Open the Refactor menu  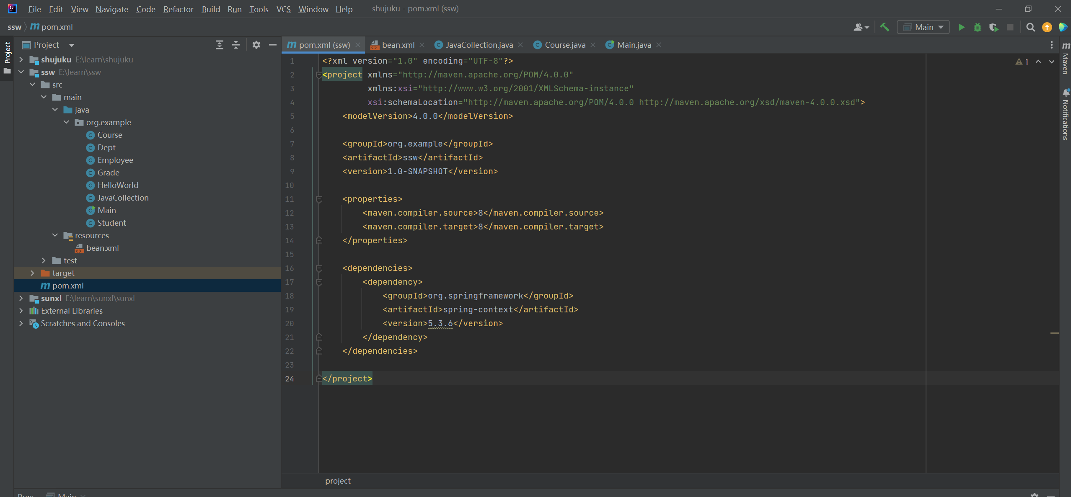[x=178, y=9]
